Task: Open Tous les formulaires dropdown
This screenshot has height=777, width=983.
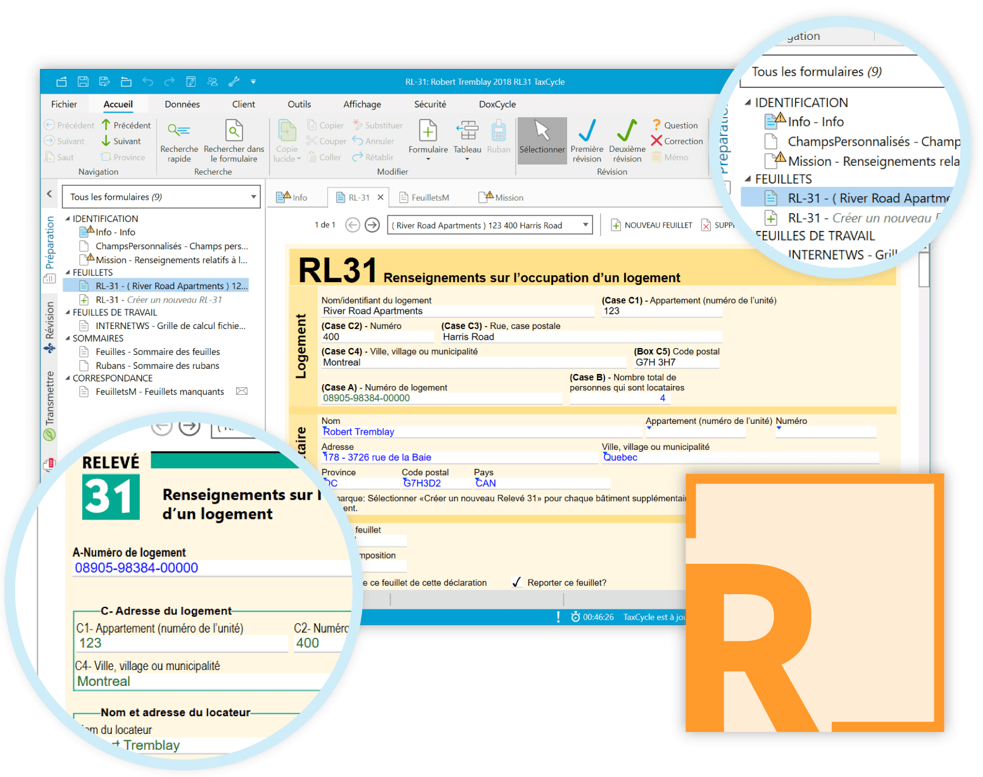Action: coord(161,197)
